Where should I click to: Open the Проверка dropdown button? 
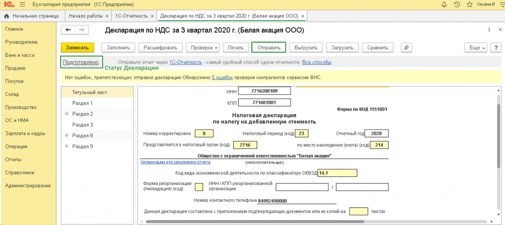pos(203,47)
